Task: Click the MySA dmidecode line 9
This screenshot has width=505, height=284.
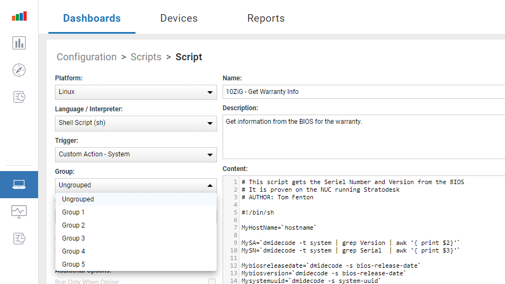Action: [350, 243]
